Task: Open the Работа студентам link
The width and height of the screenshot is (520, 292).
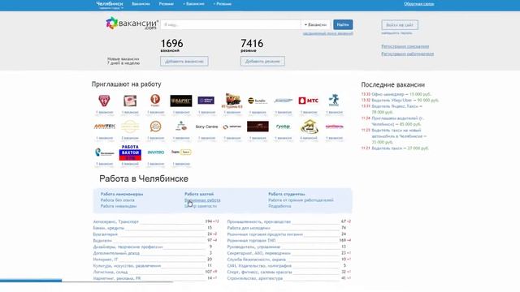Action: coord(287,195)
